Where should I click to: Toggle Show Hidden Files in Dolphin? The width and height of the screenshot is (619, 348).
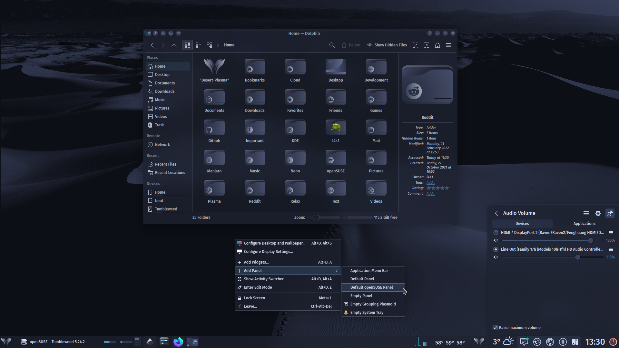[x=387, y=45]
